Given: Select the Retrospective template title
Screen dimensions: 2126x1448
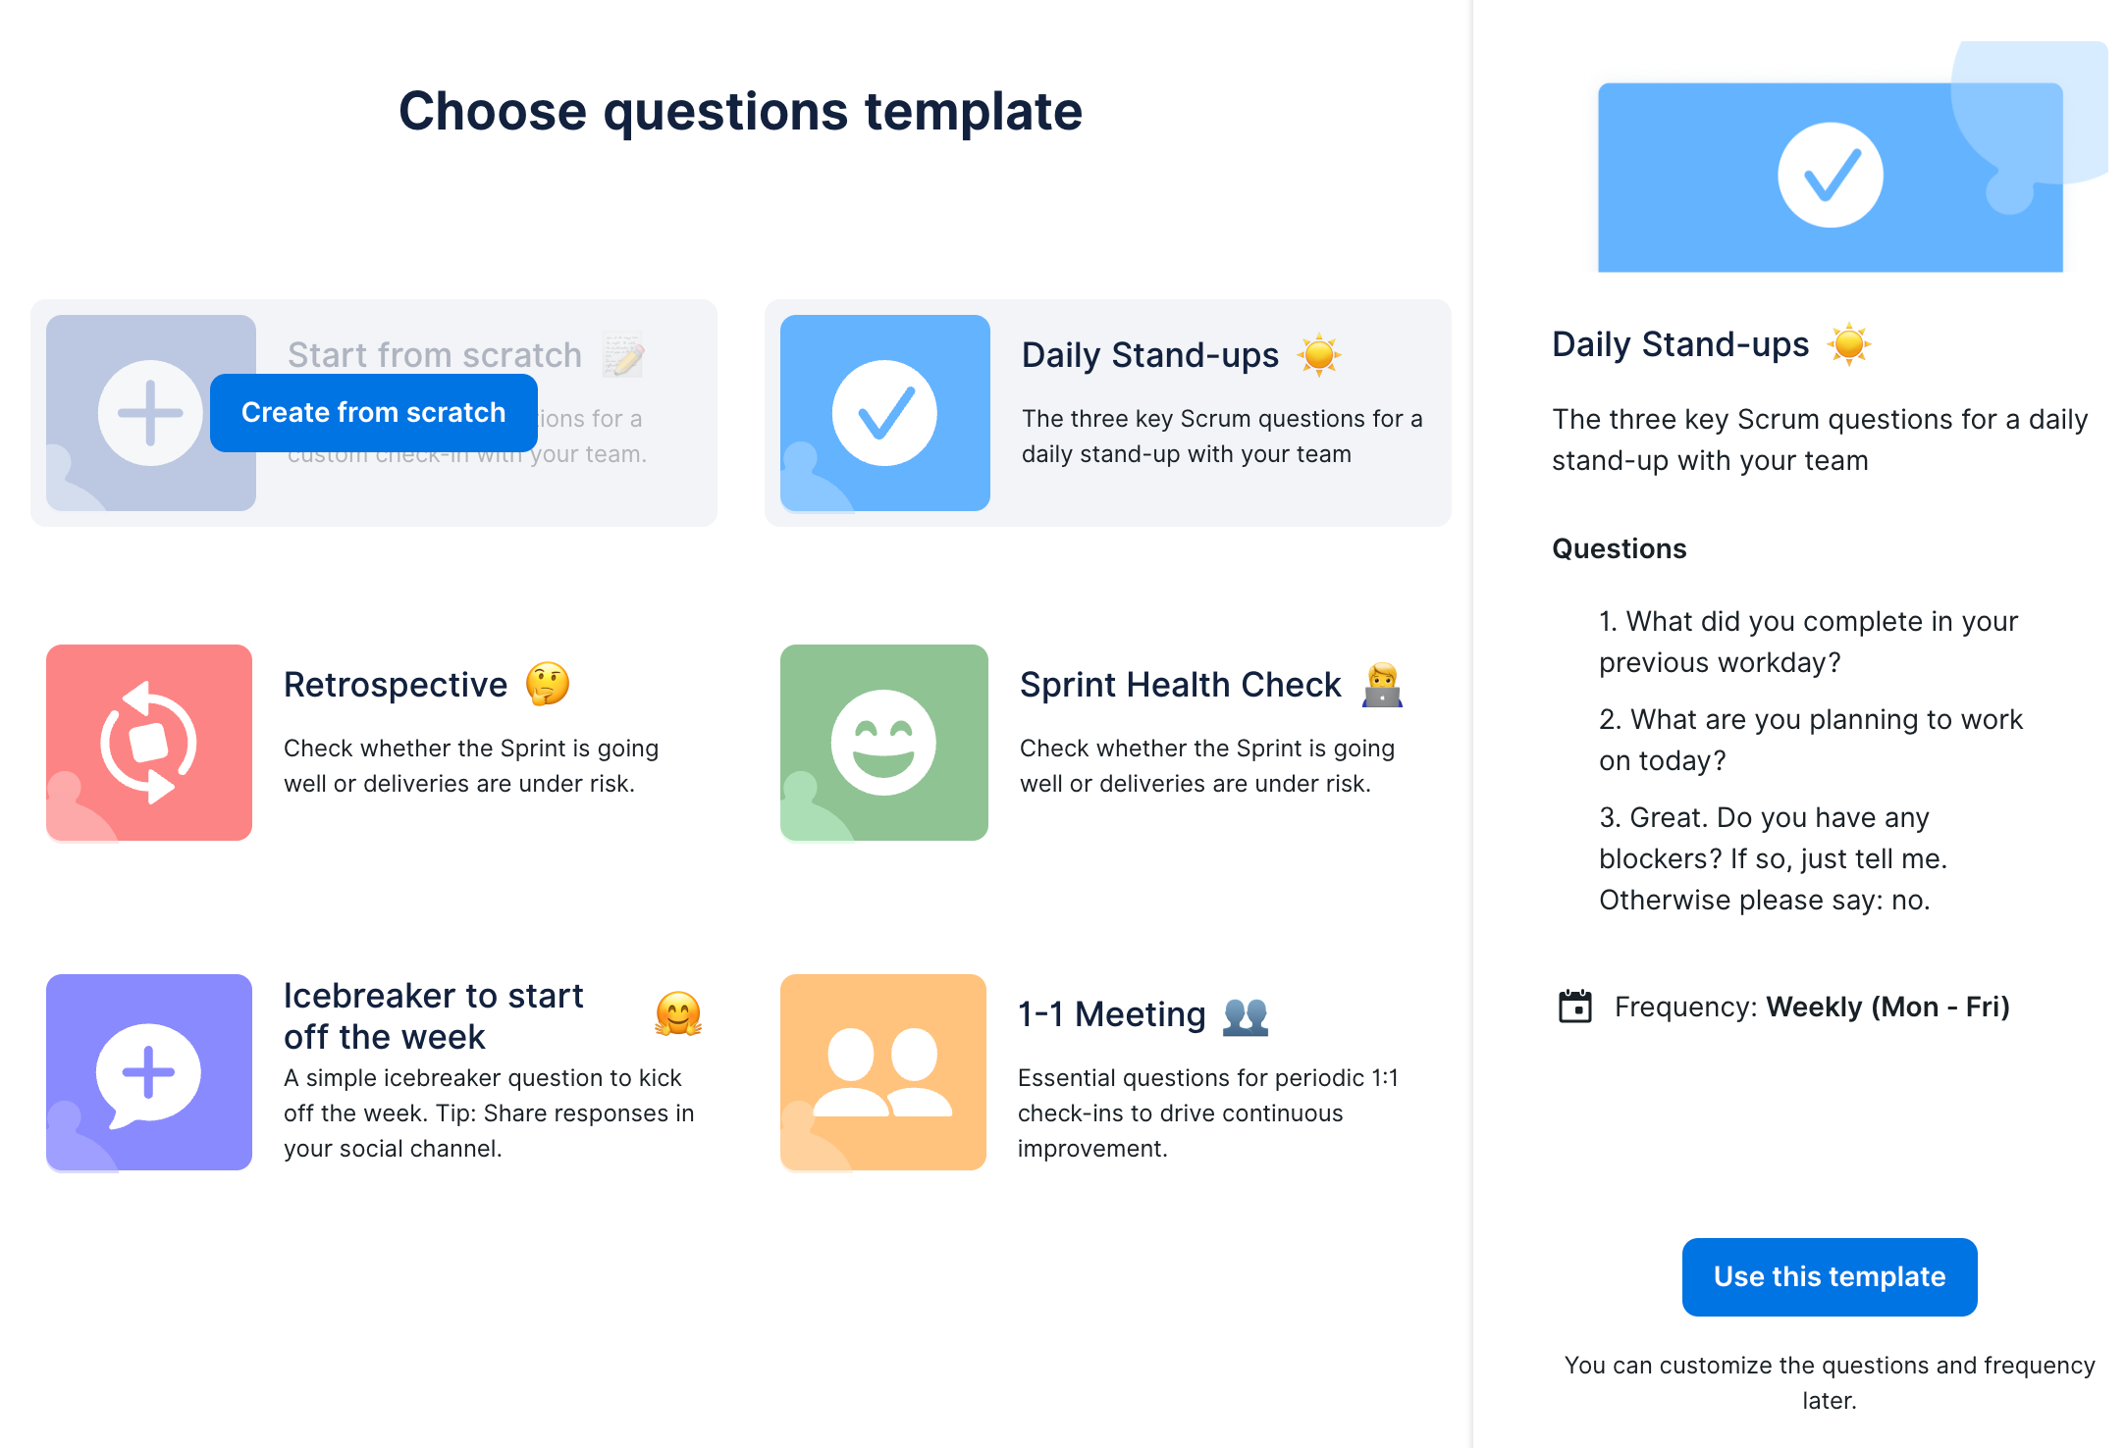Looking at the screenshot, I should (x=396, y=685).
